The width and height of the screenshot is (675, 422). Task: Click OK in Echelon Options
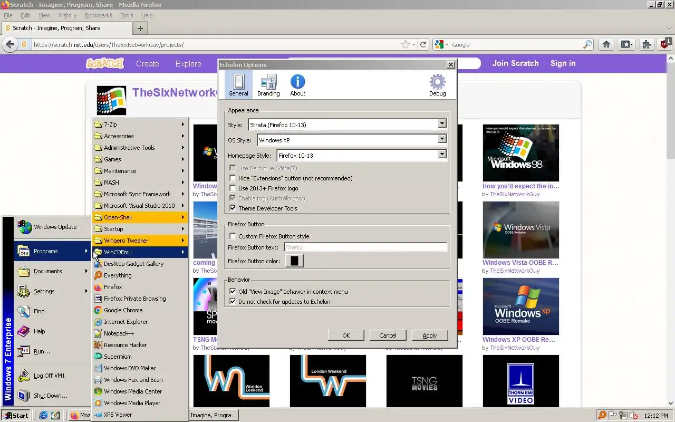[346, 335]
